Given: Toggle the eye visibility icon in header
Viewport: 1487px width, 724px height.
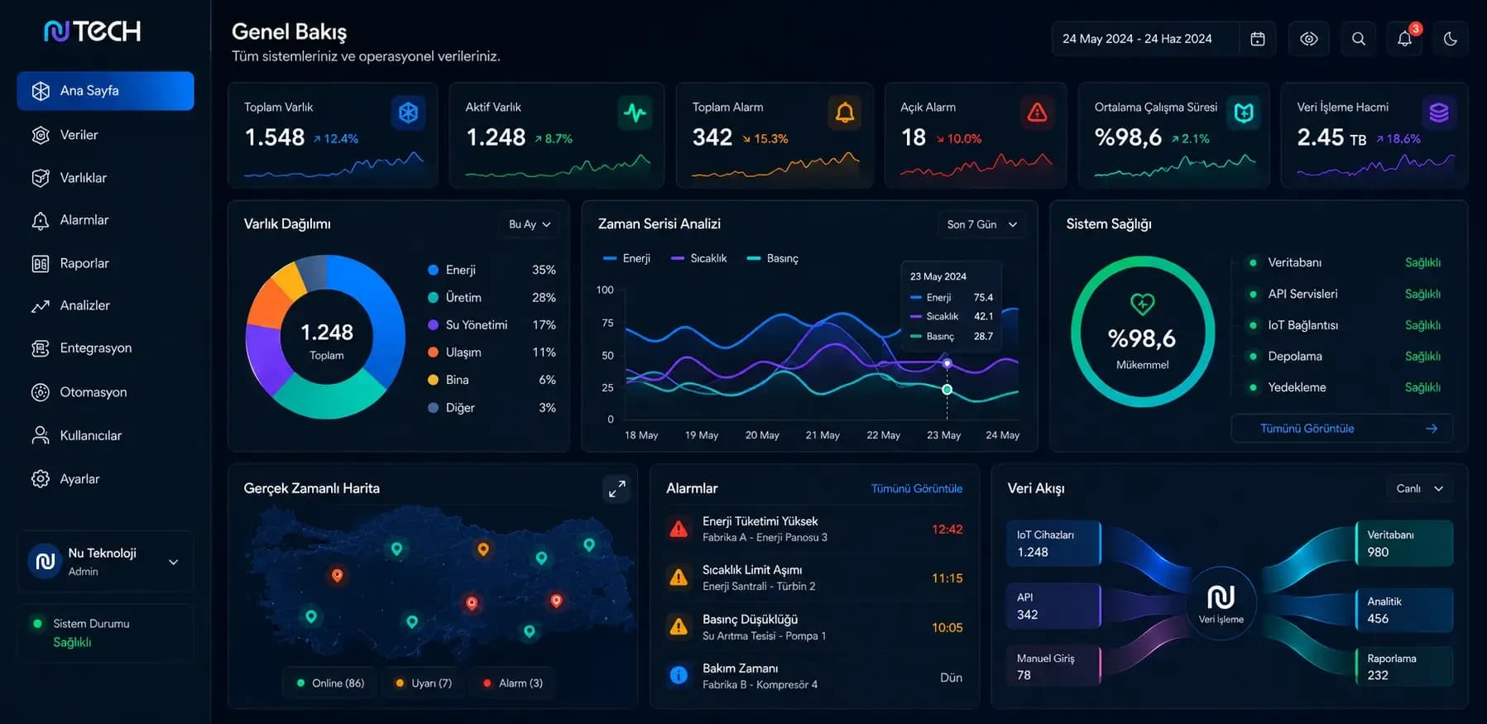Looking at the screenshot, I should [1308, 39].
